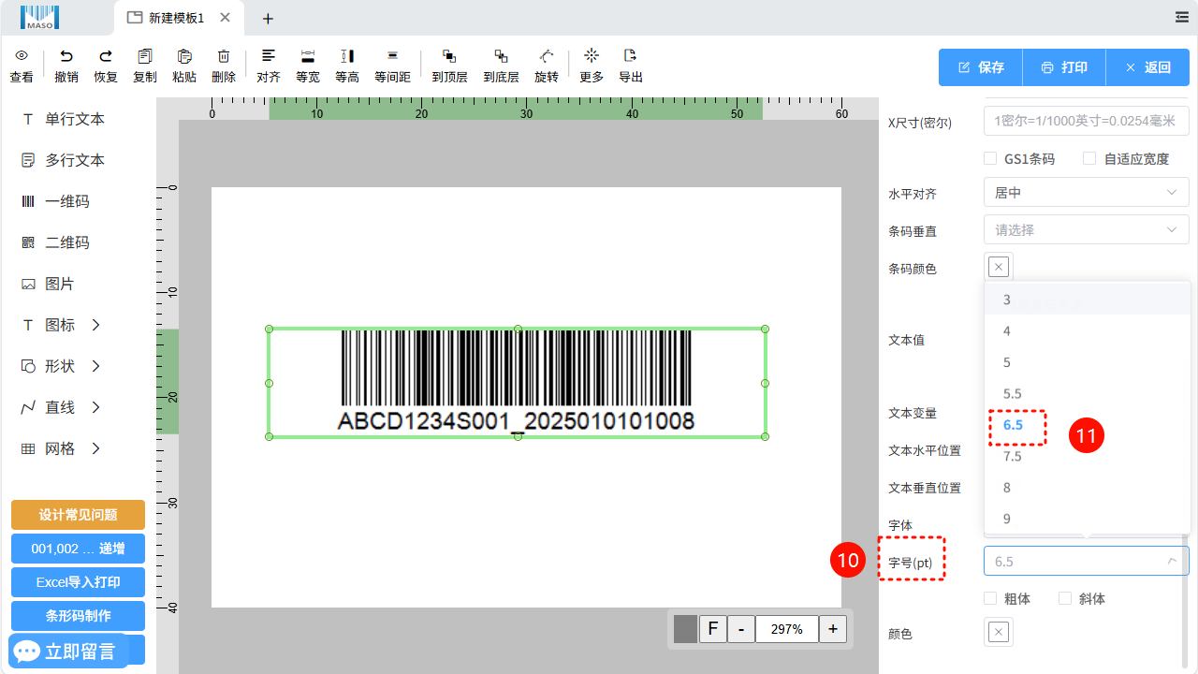
Task: Redo using the 恢复 icon
Action: click(106, 56)
